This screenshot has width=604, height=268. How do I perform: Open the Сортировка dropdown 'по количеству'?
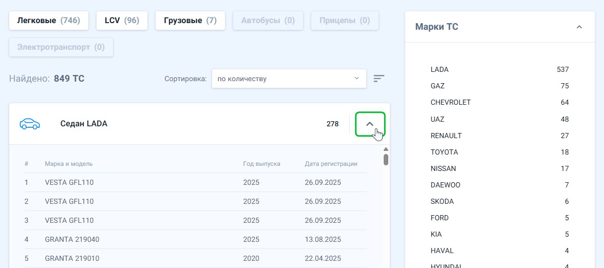click(x=289, y=79)
